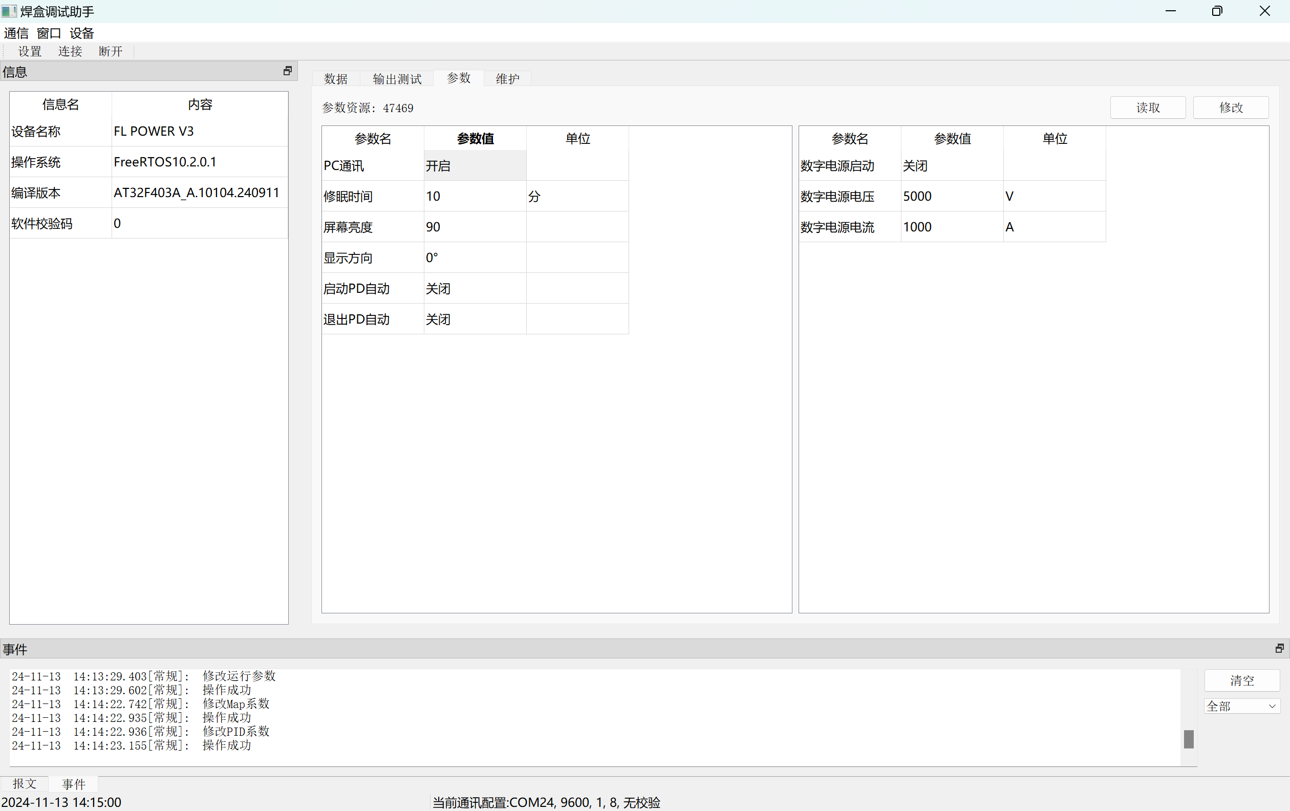Click the 当前通讯配置 status bar text

click(x=546, y=802)
